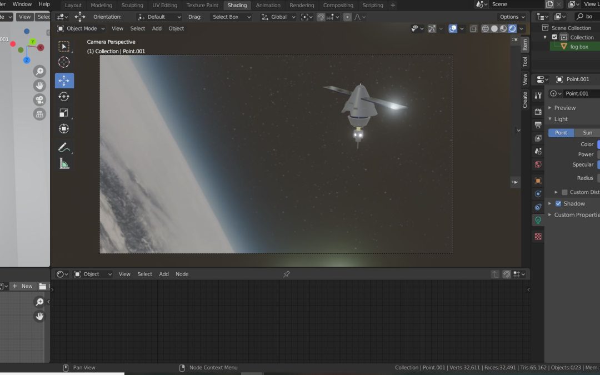600x375 pixels.
Task: Open the Scene properties tab
Action: 538,151
